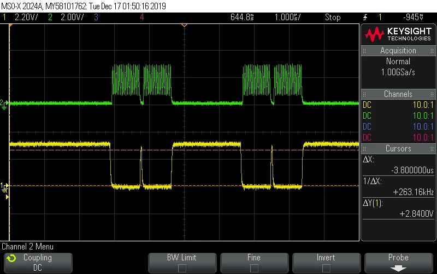Click the 1/ΔX value +263.16kHz

coord(414,192)
